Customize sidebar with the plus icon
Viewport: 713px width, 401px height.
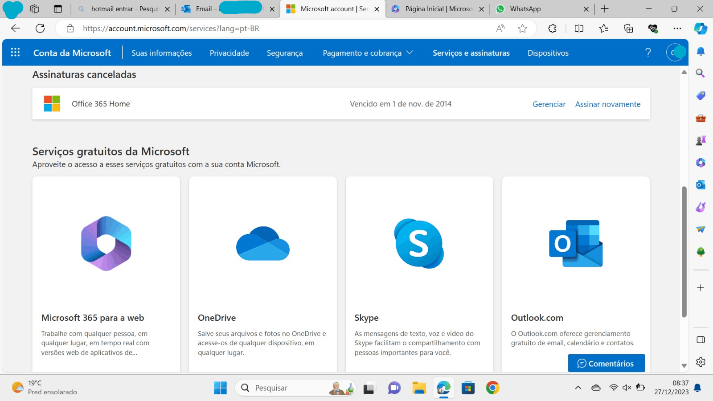pyautogui.click(x=701, y=288)
